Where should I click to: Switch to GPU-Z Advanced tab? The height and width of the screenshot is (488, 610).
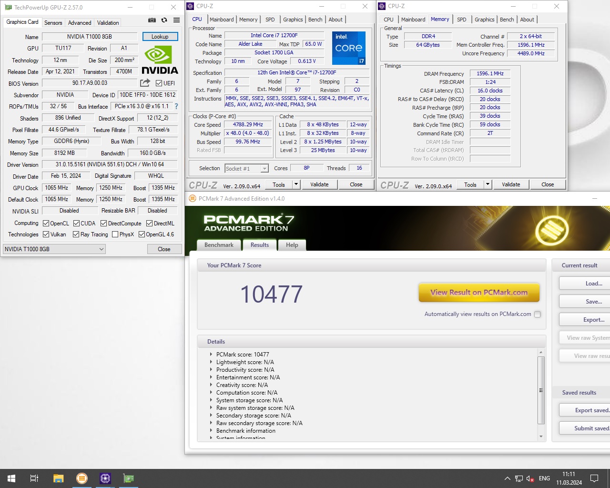80,23
